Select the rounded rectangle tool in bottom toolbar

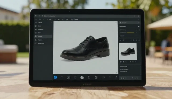pos(76,77)
